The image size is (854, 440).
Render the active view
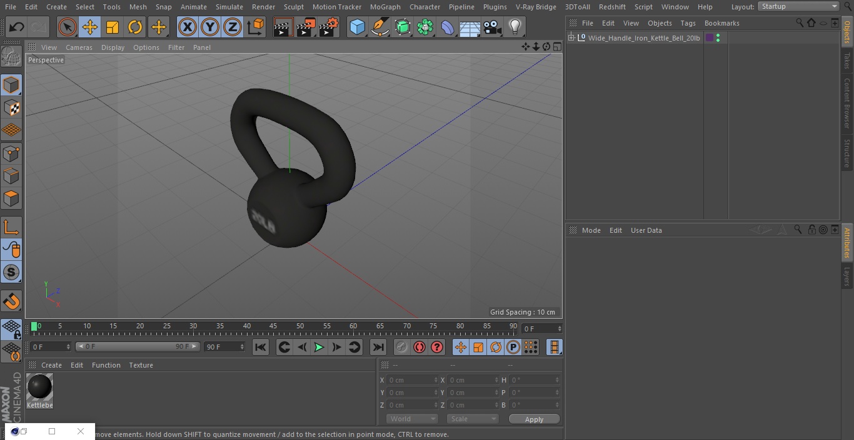point(283,27)
